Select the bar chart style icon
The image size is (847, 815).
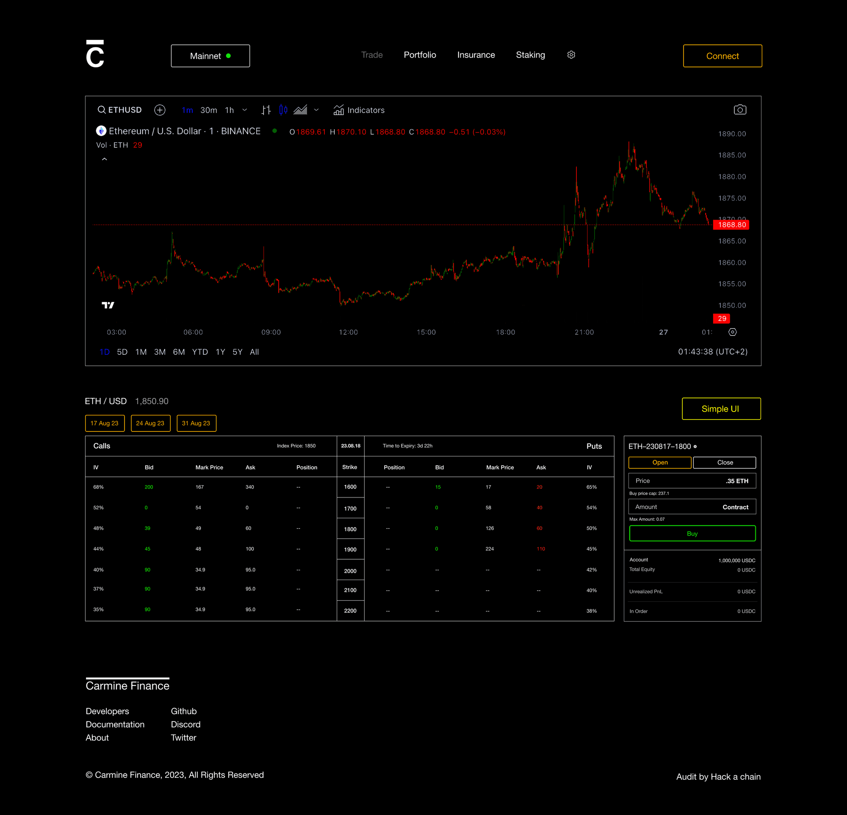[266, 110]
